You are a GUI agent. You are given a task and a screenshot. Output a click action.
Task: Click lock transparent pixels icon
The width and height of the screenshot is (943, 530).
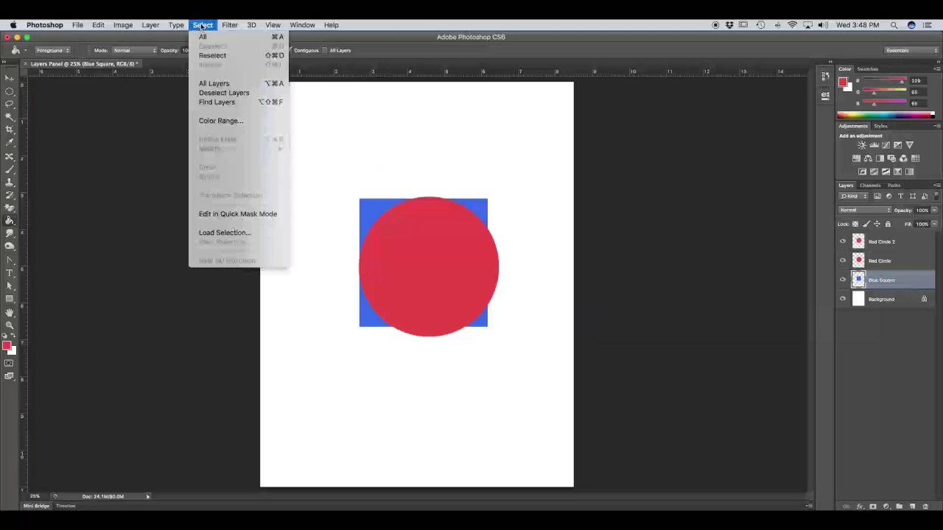pyautogui.click(x=855, y=224)
